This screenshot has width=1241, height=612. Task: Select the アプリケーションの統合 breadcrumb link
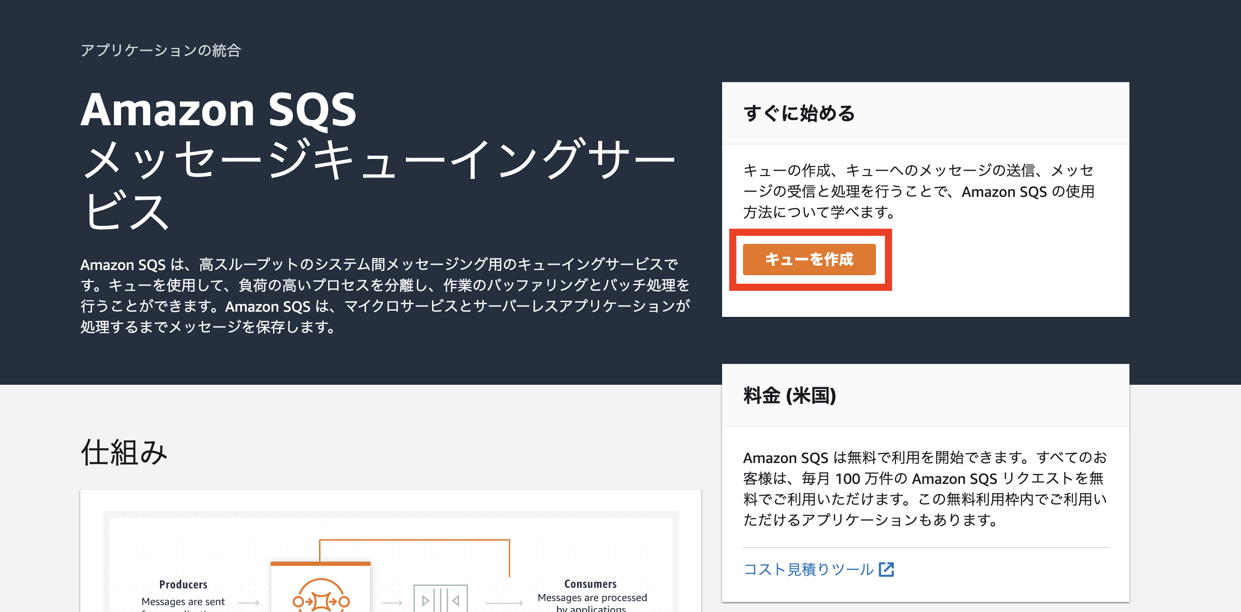[x=161, y=51]
